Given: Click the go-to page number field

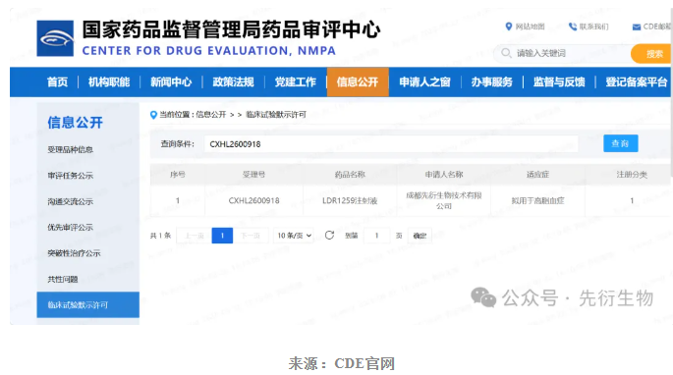Looking at the screenshot, I should coord(377,236).
